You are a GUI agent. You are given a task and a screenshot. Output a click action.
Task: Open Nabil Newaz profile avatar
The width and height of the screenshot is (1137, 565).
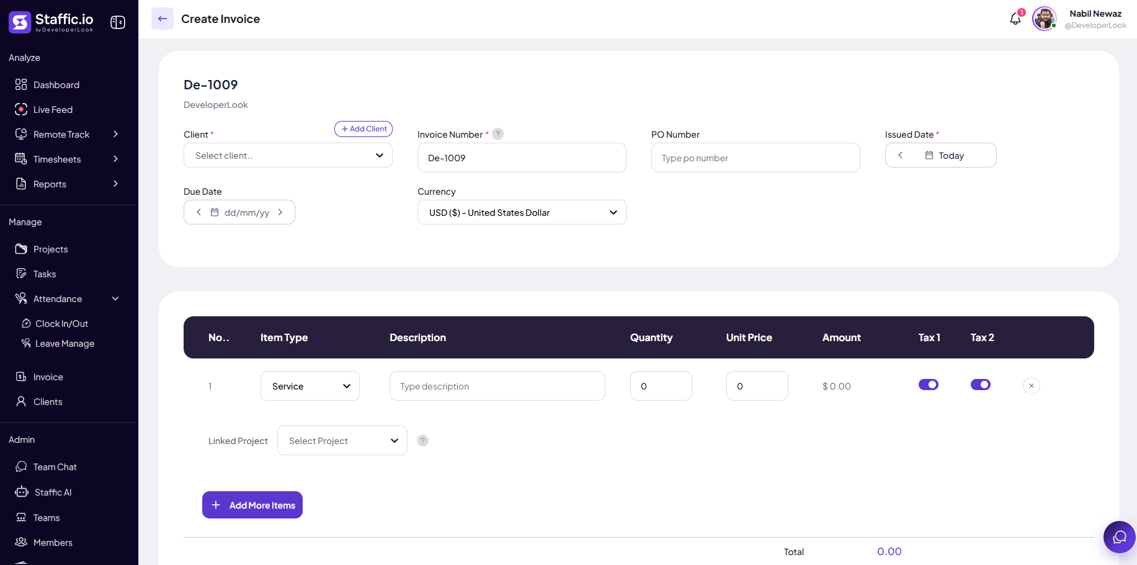point(1044,19)
